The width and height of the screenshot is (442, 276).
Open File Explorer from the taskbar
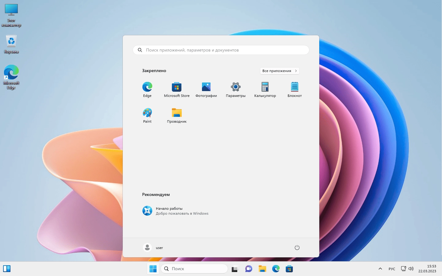(262, 269)
